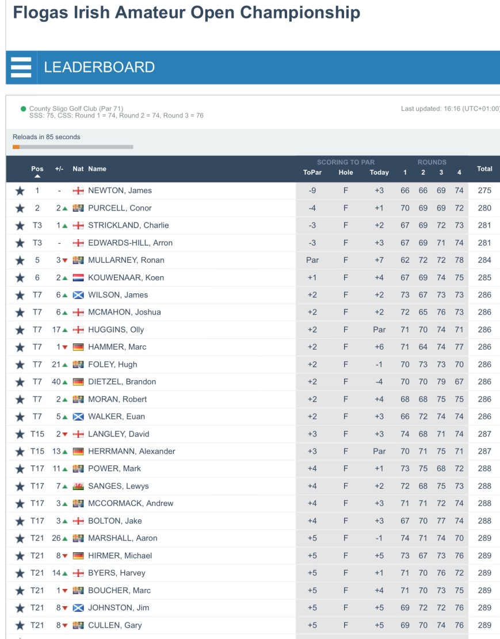Click the Scotland flag beside WILSON, James
Screen dimensions: 500x639
pyautogui.click(x=78, y=295)
